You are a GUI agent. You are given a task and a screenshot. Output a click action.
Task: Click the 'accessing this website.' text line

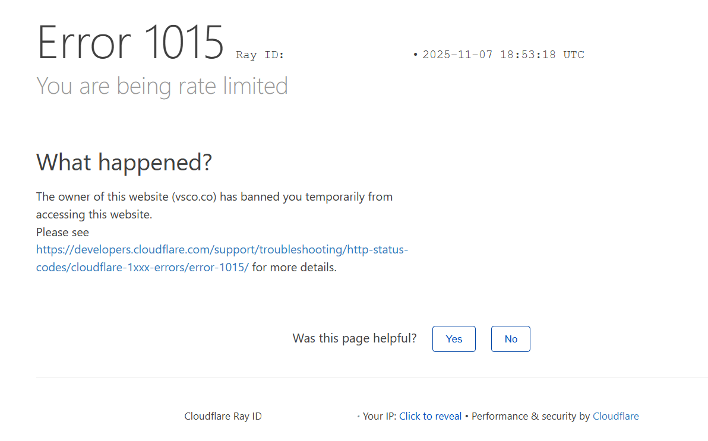coord(94,214)
